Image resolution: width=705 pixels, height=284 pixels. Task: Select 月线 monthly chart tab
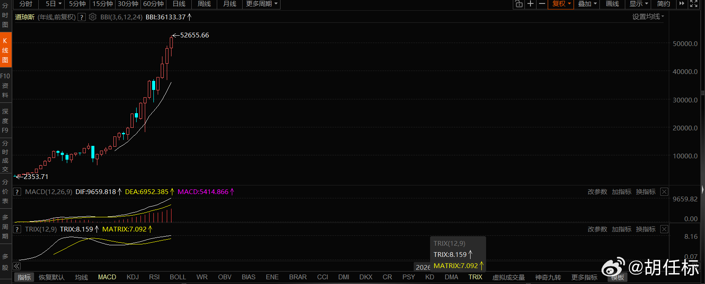pos(230,4)
